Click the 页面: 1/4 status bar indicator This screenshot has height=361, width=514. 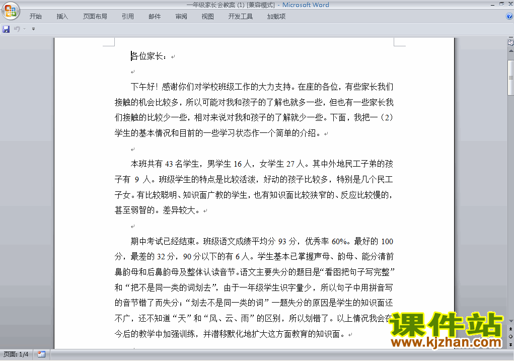pyautogui.click(x=16, y=354)
